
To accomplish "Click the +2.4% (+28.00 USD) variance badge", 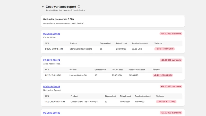I will coord(163,75).
